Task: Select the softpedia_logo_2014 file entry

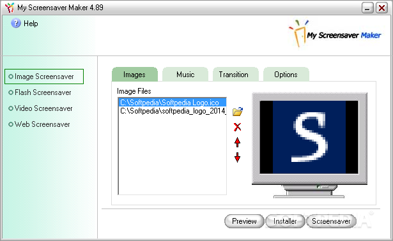Action: coord(173,111)
